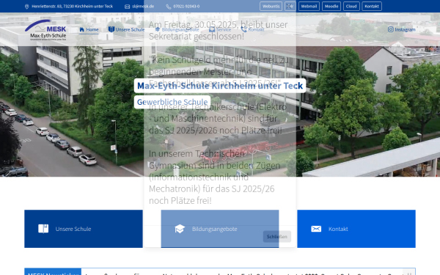This screenshot has height=275, width=440.
Task: Open the Cloud button in the top bar
Action: click(351, 6)
